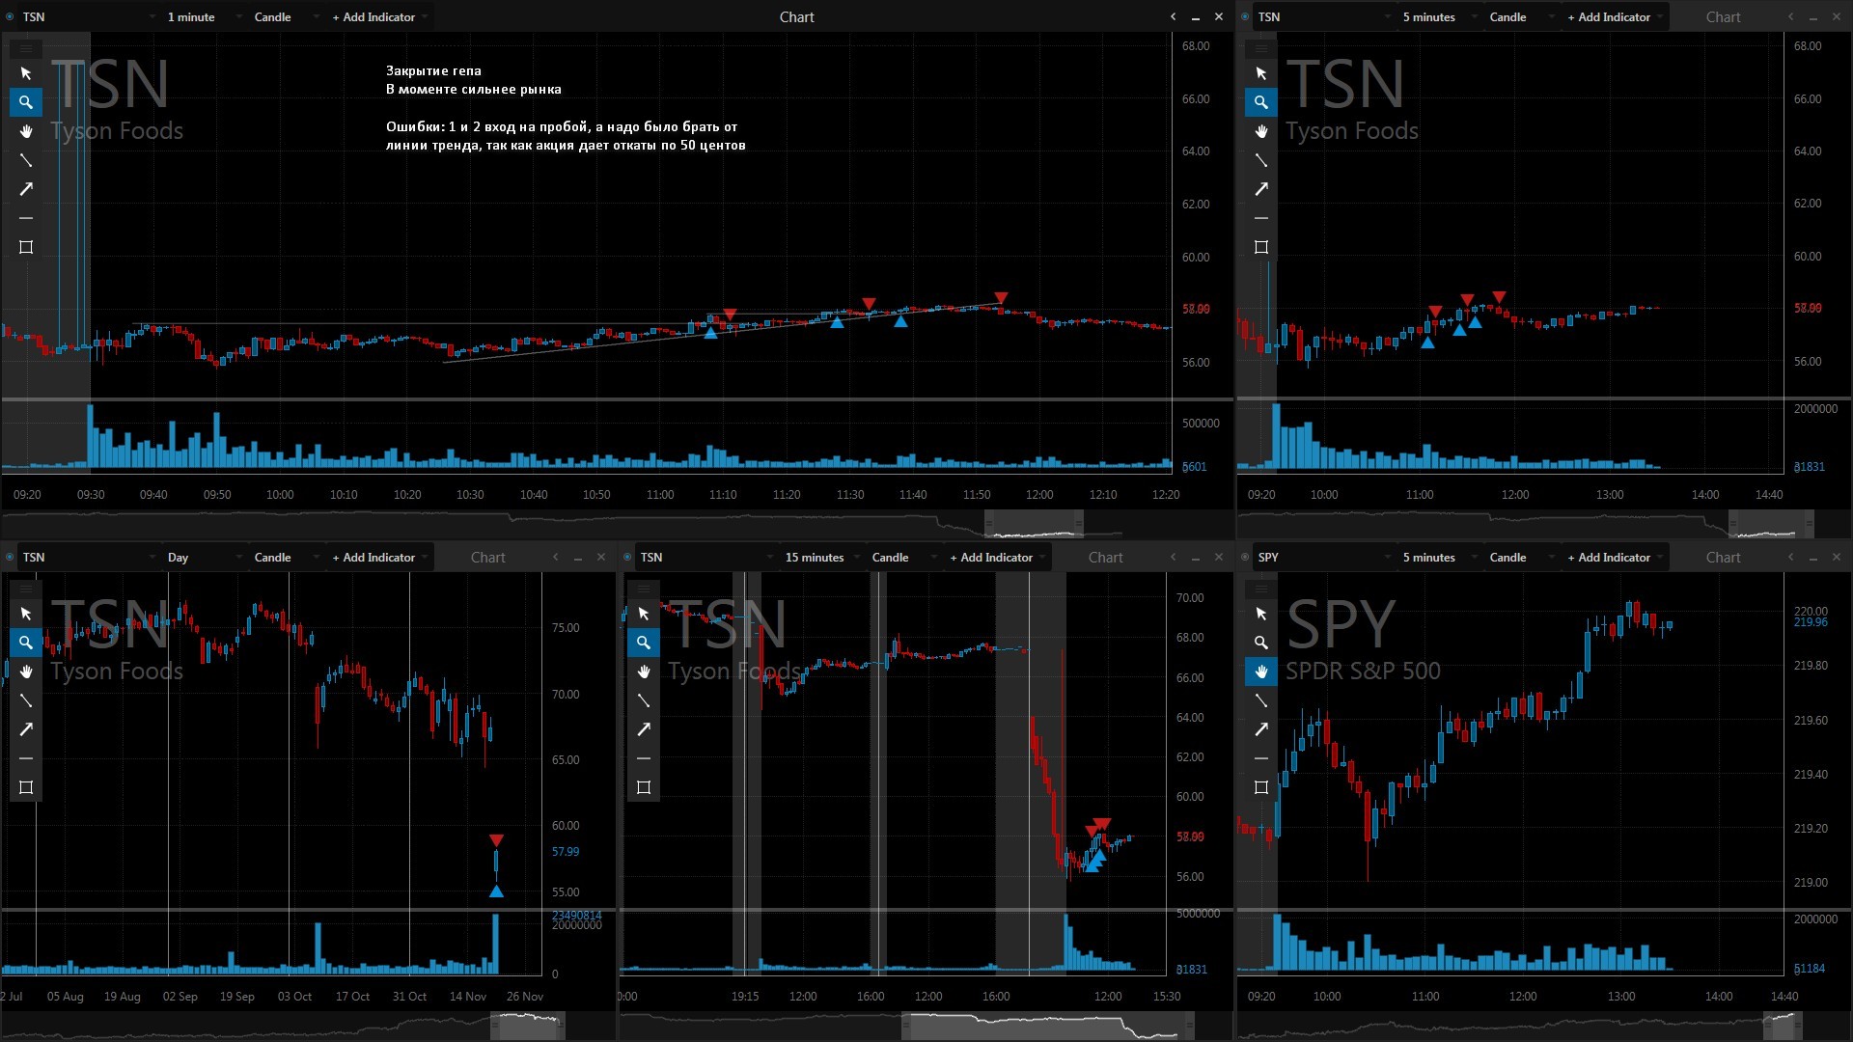Pick the rectangle tool in TSN Day chart

pos(26,787)
